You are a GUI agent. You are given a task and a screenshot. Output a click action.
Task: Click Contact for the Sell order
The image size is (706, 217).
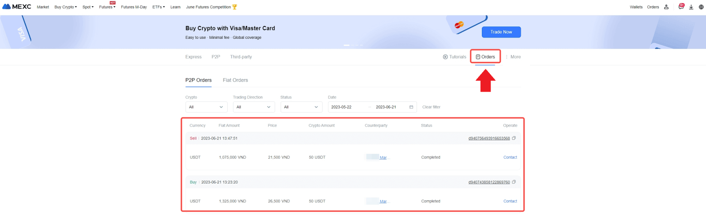pos(510,157)
